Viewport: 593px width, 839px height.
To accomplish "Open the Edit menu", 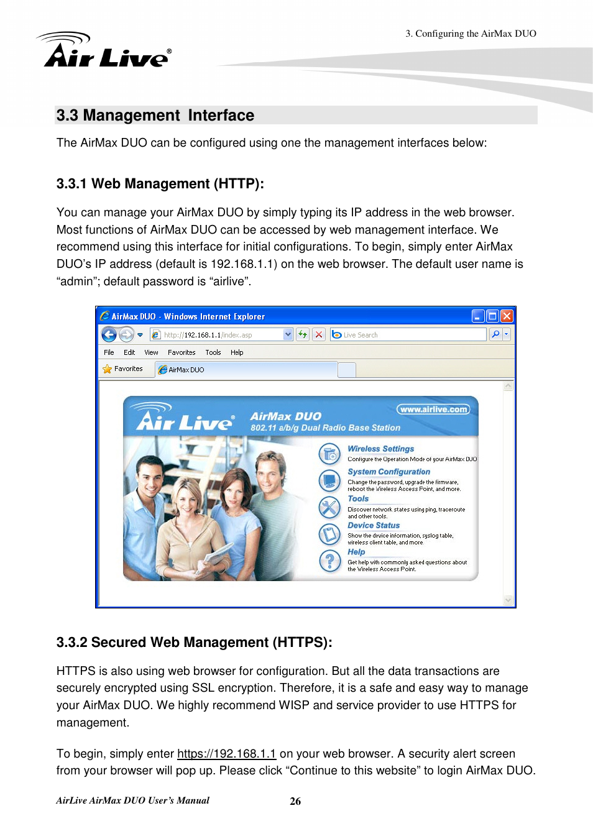I will tap(129, 352).
